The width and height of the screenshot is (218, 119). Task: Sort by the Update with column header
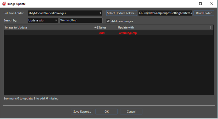[x=164, y=27]
